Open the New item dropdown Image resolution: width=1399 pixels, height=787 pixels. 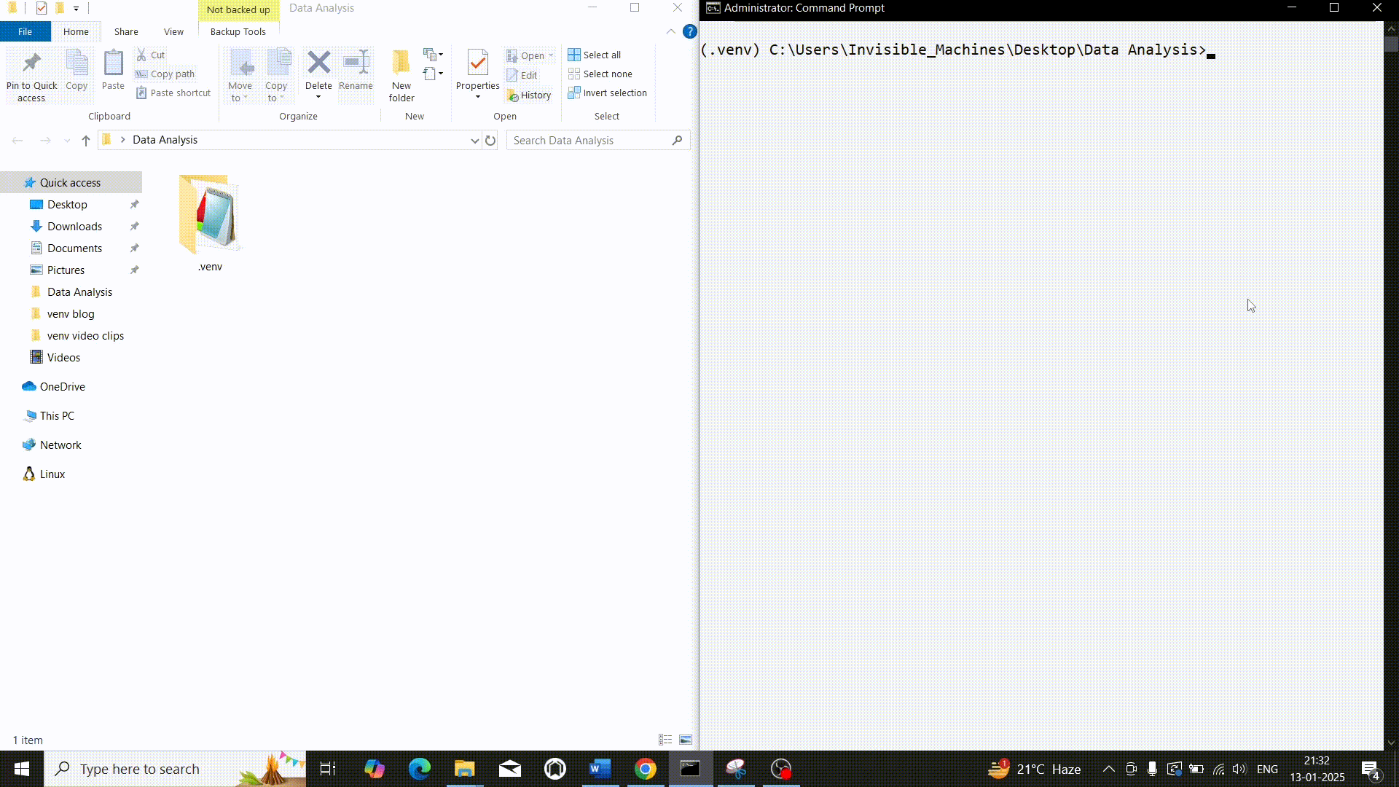[x=433, y=55]
